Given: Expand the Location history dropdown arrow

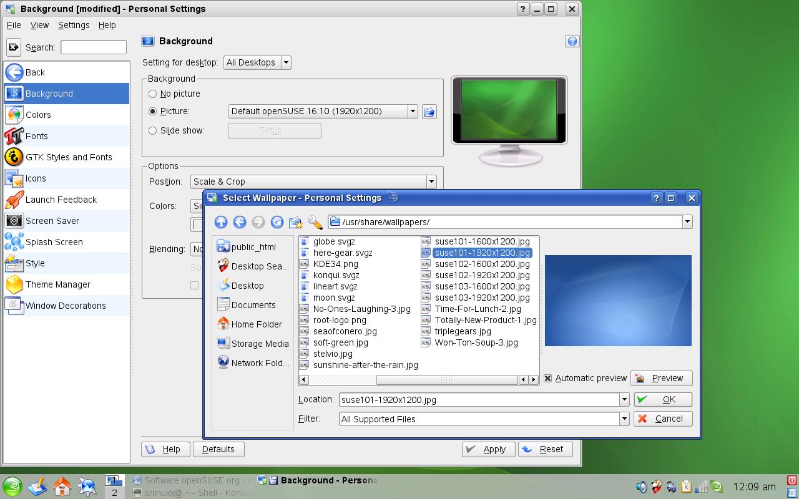Looking at the screenshot, I should [x=624, y=400].
